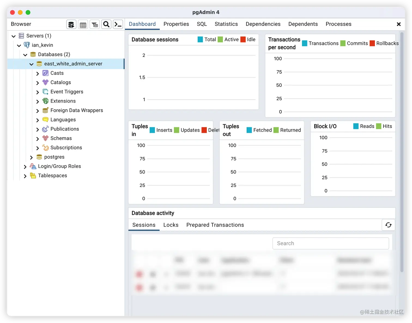Click the Event Triggers node icon
412x323 pixels.
click(x=46, y=92)
